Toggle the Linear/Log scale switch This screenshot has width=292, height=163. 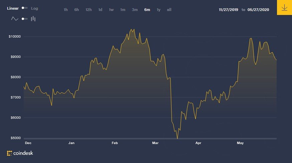tap(25, 8)
